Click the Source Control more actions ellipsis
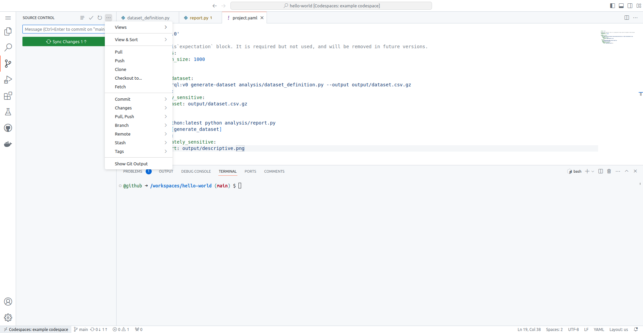Screen dimensions: 643x333 pyautogui.click(x=109, y=18)
